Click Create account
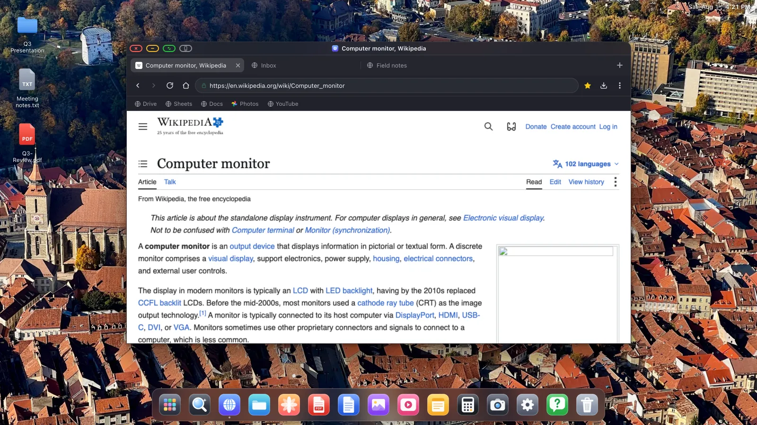 point(573,127)
